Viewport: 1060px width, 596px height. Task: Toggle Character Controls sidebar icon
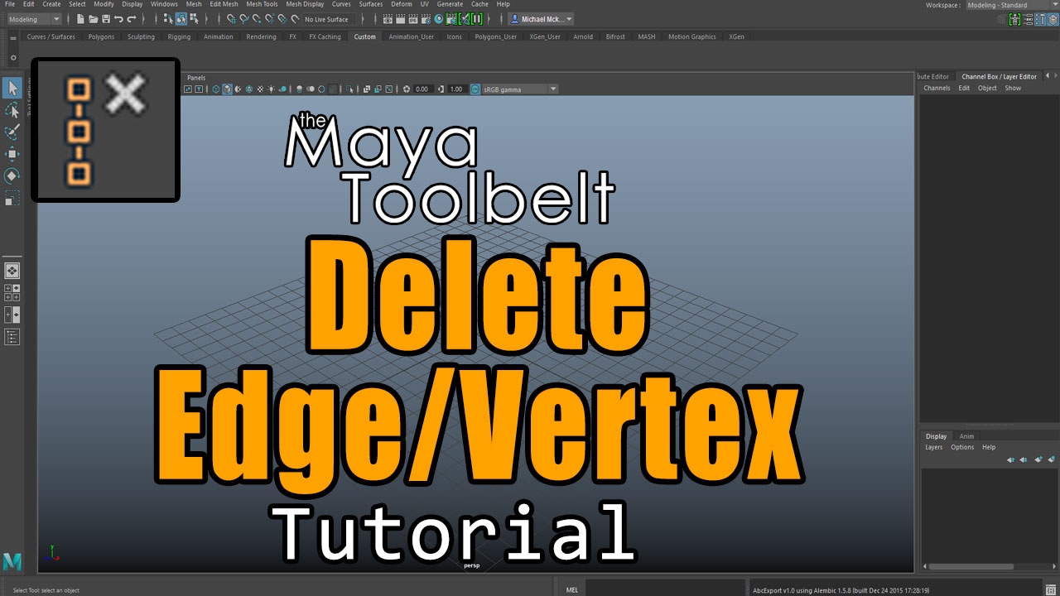pyautogui.click(x=1014, y=19)
